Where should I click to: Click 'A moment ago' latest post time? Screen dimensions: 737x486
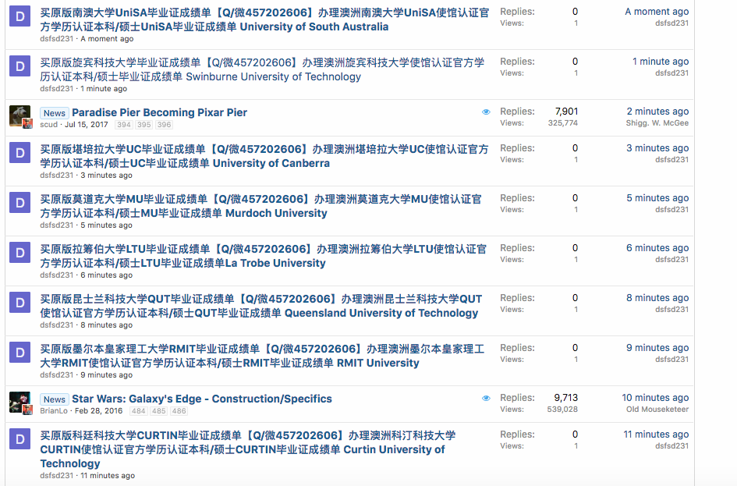click(657, 12)
